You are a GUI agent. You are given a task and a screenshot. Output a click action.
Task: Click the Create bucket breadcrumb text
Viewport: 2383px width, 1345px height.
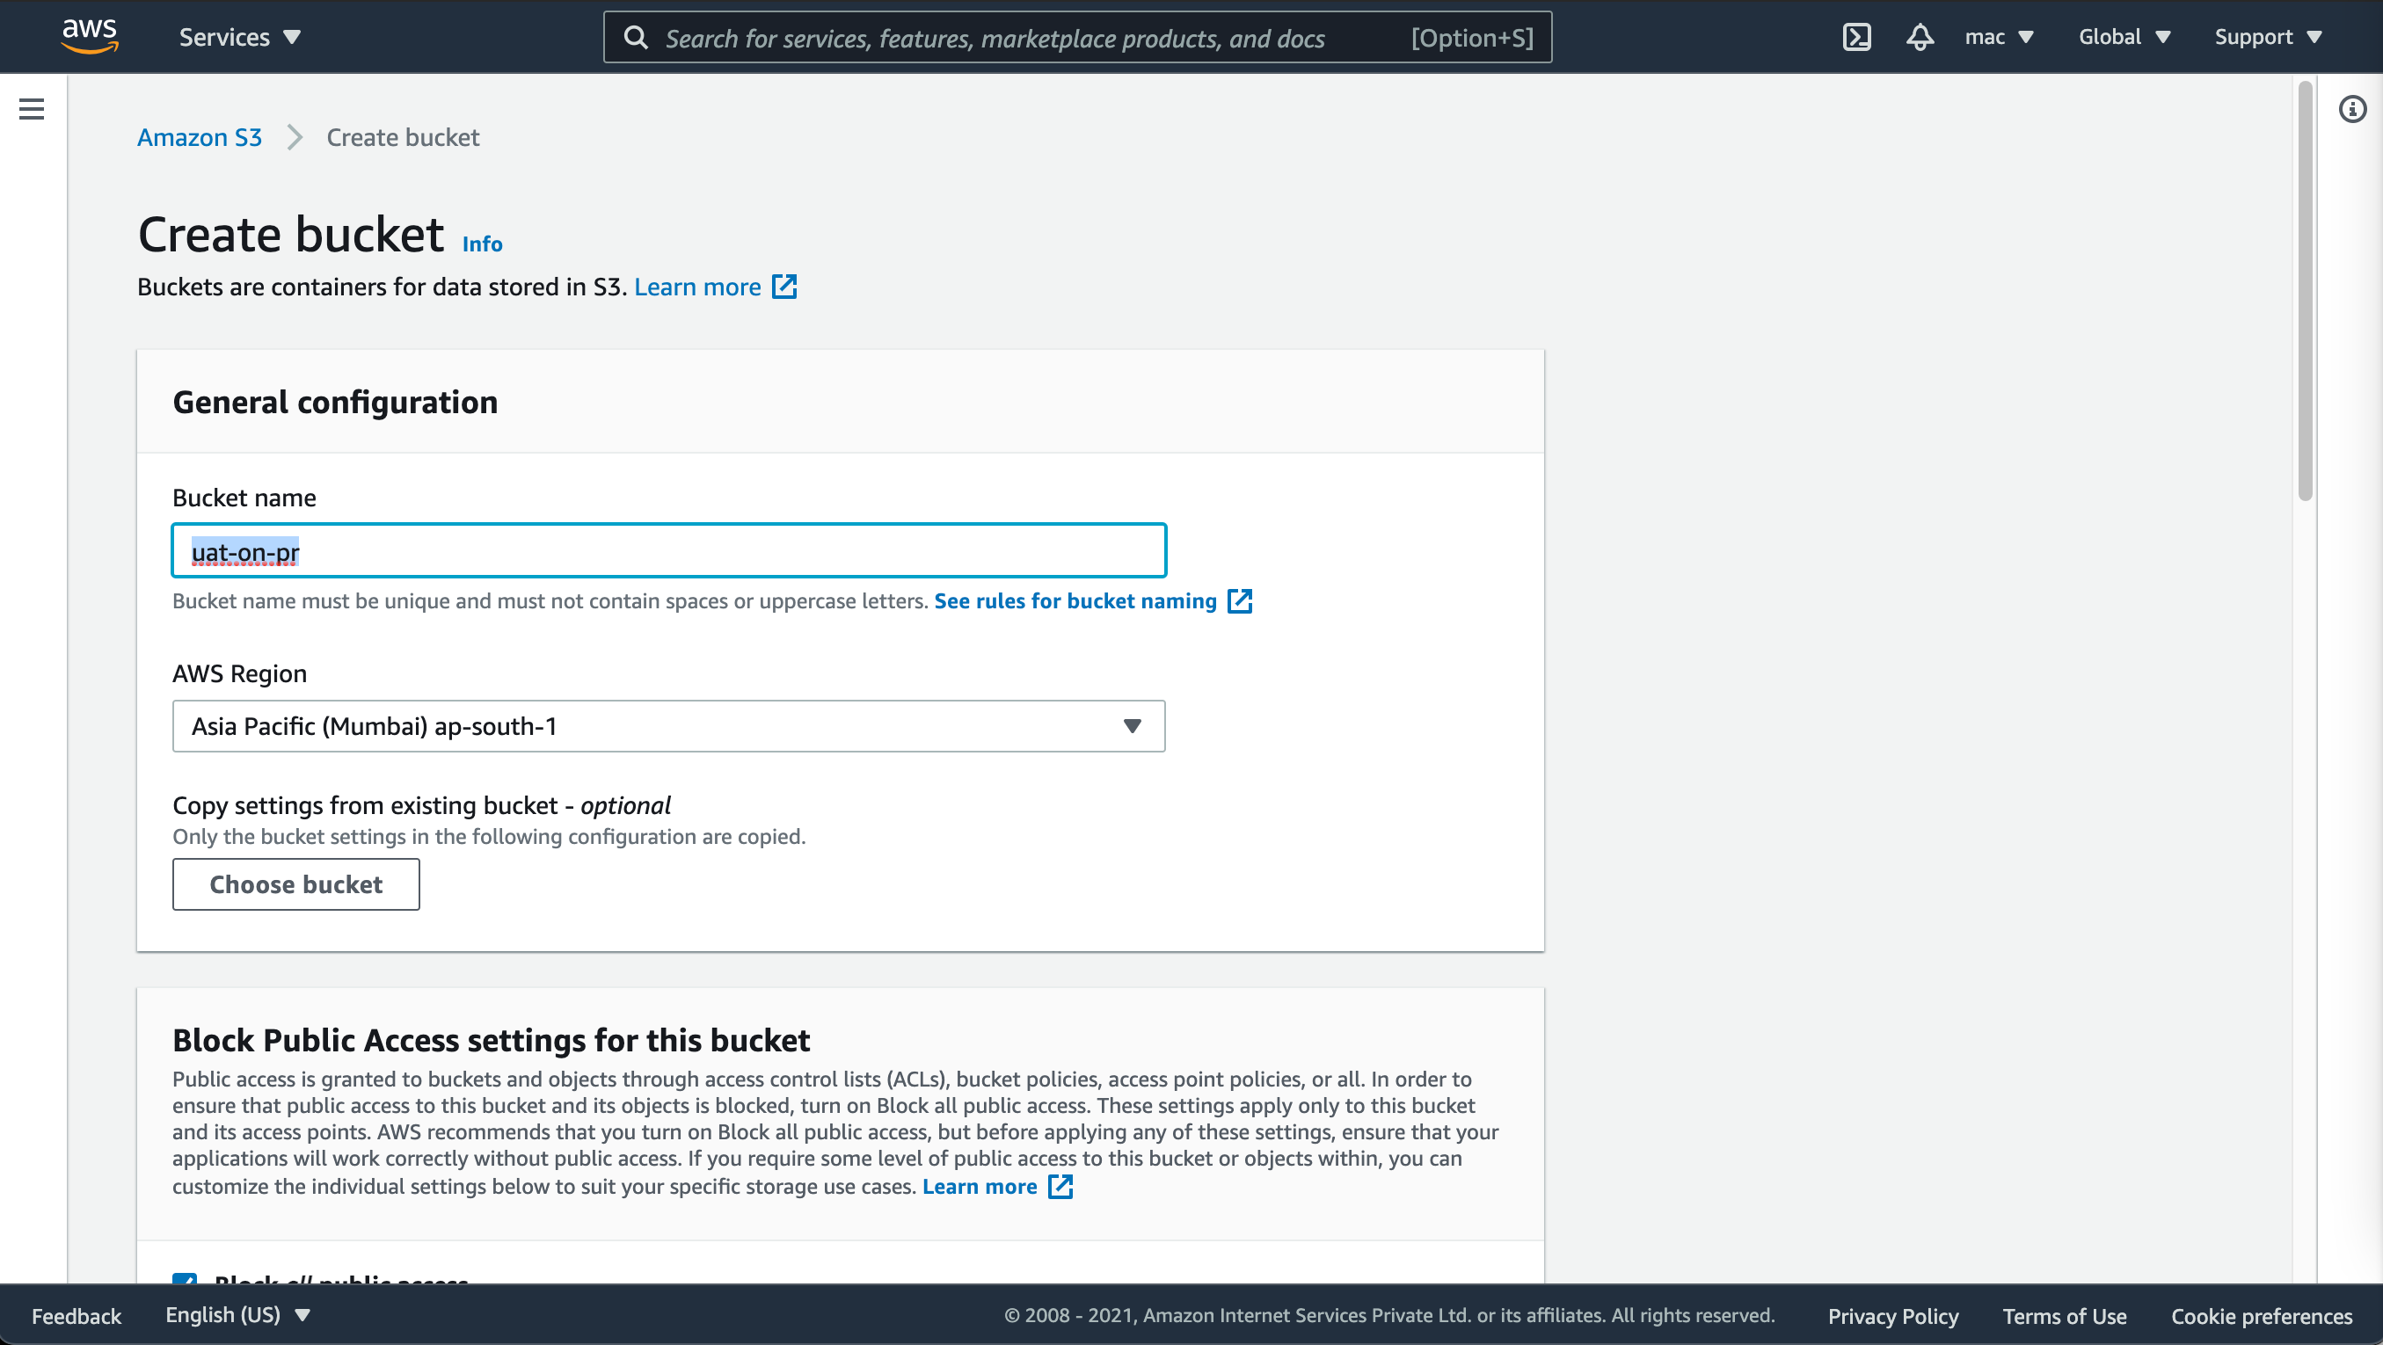[x=404, y=137]
